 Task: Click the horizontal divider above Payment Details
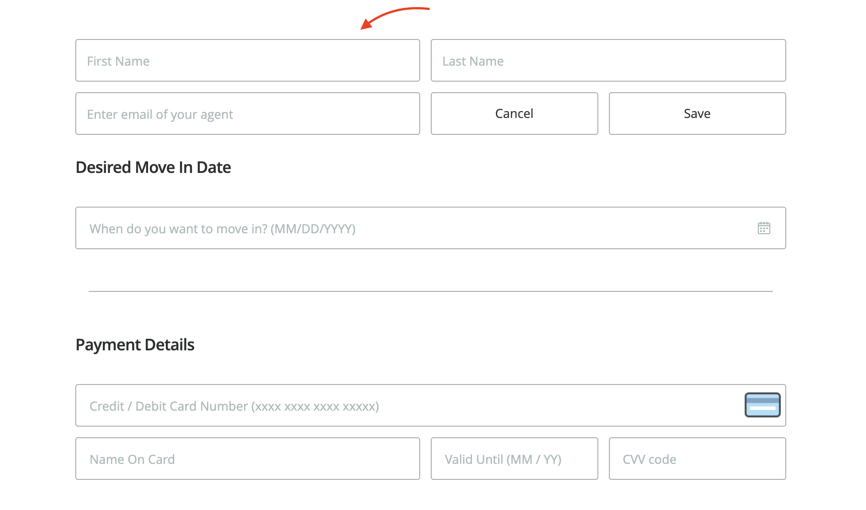(x=430, y=291)
